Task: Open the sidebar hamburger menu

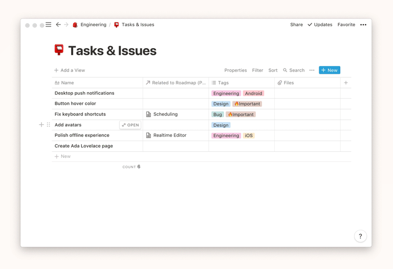Action: (49, 25)
